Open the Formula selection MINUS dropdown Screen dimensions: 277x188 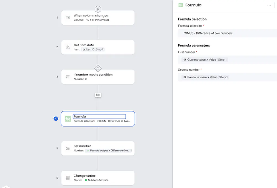227,33
